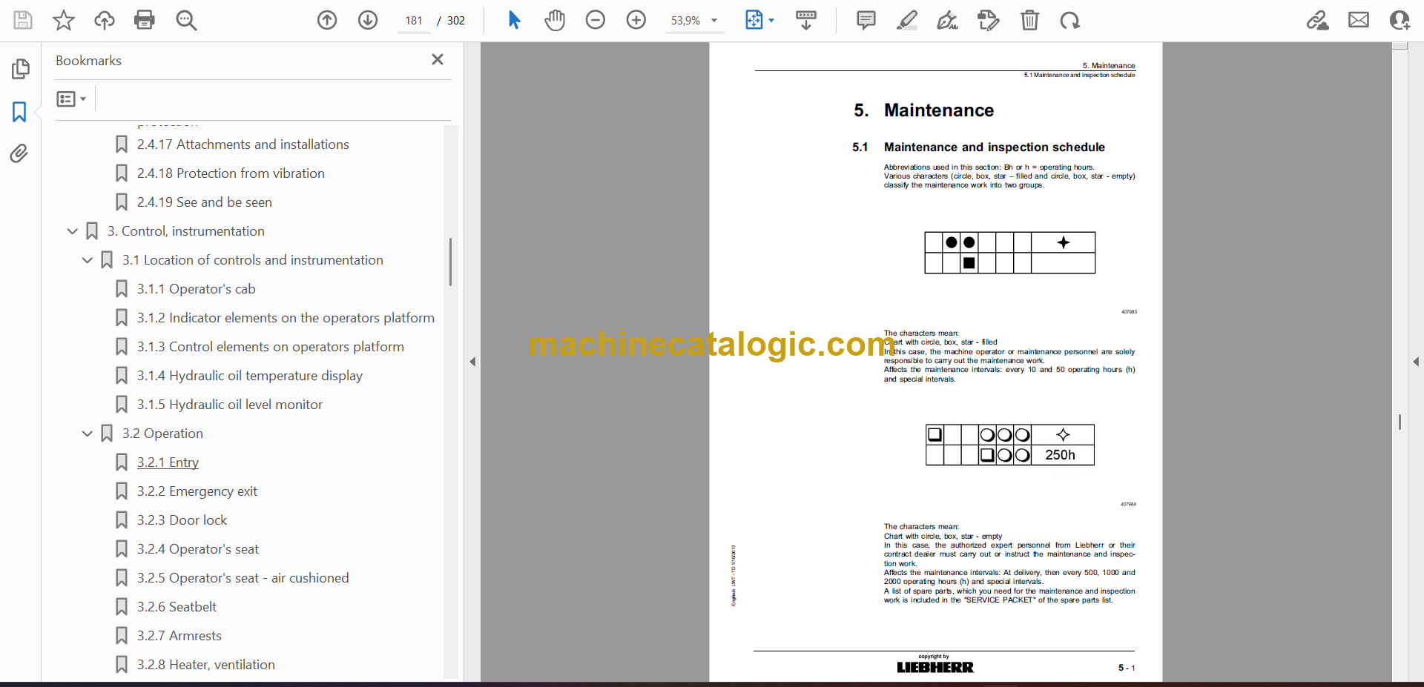Expand the right tools pane arrow
Viewport: 1424px width, 687px height.
pyautogui.click(x=1416, y=362)
